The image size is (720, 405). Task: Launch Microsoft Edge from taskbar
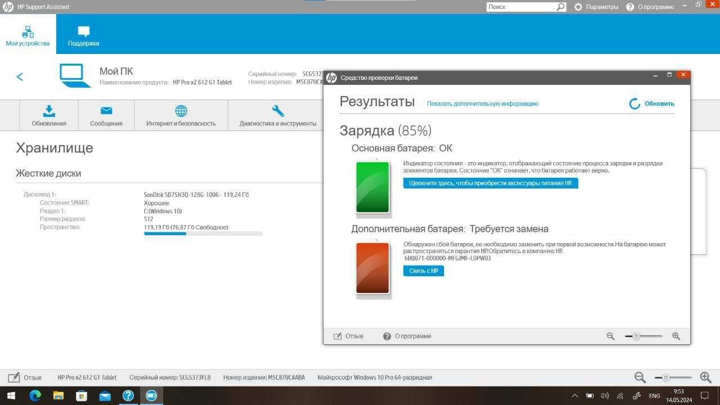coord(35,395)
